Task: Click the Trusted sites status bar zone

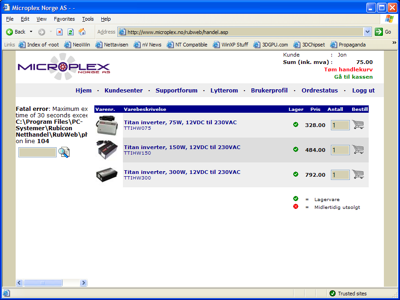Action: [348, 294]
